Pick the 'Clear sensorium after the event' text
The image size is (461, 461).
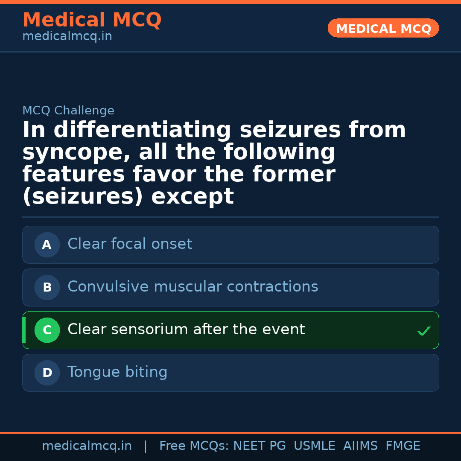point(186,330)
